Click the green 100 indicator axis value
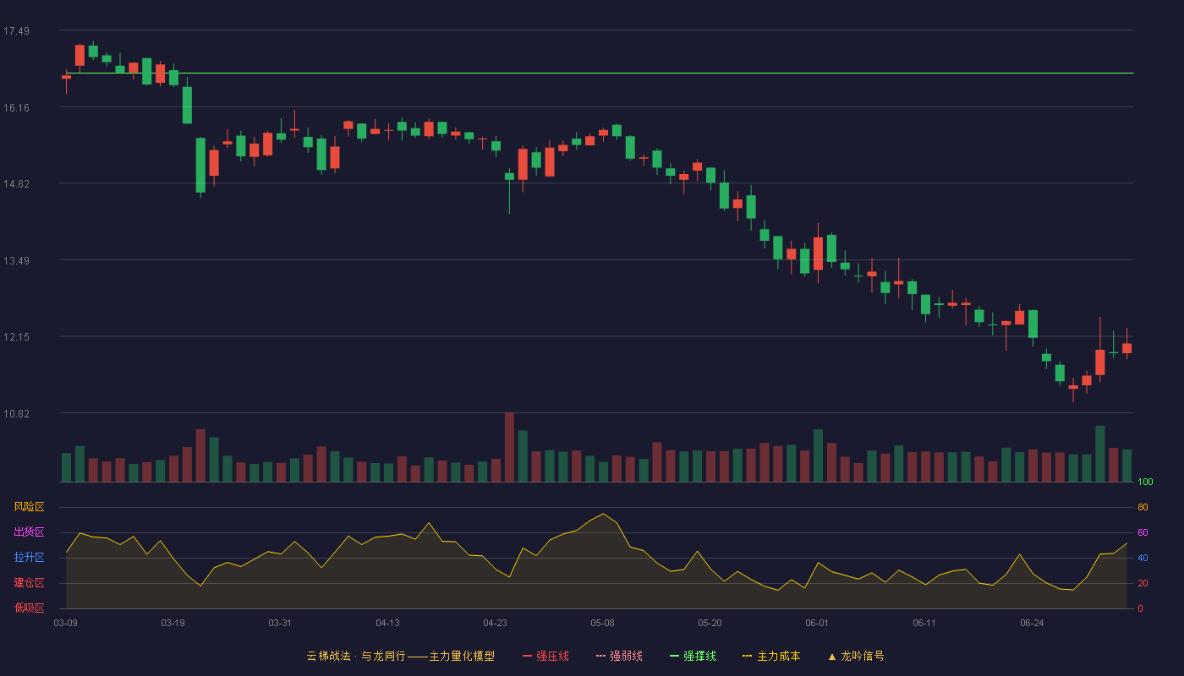The image size is (1184, 676). tap(1145, 482)
